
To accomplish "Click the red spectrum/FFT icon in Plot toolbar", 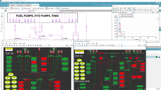I will (x=146, y=10).
